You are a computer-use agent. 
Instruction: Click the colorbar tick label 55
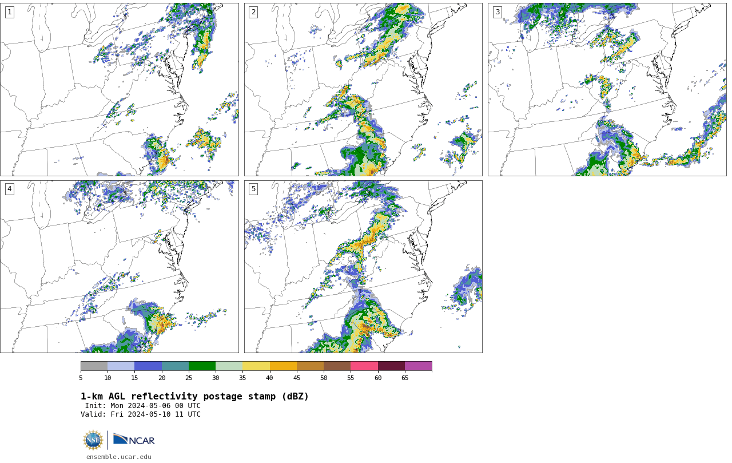coord(351,378)
